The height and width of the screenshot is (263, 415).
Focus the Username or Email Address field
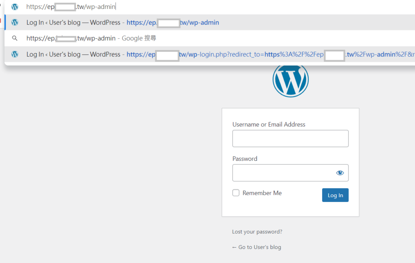point(290,139)
